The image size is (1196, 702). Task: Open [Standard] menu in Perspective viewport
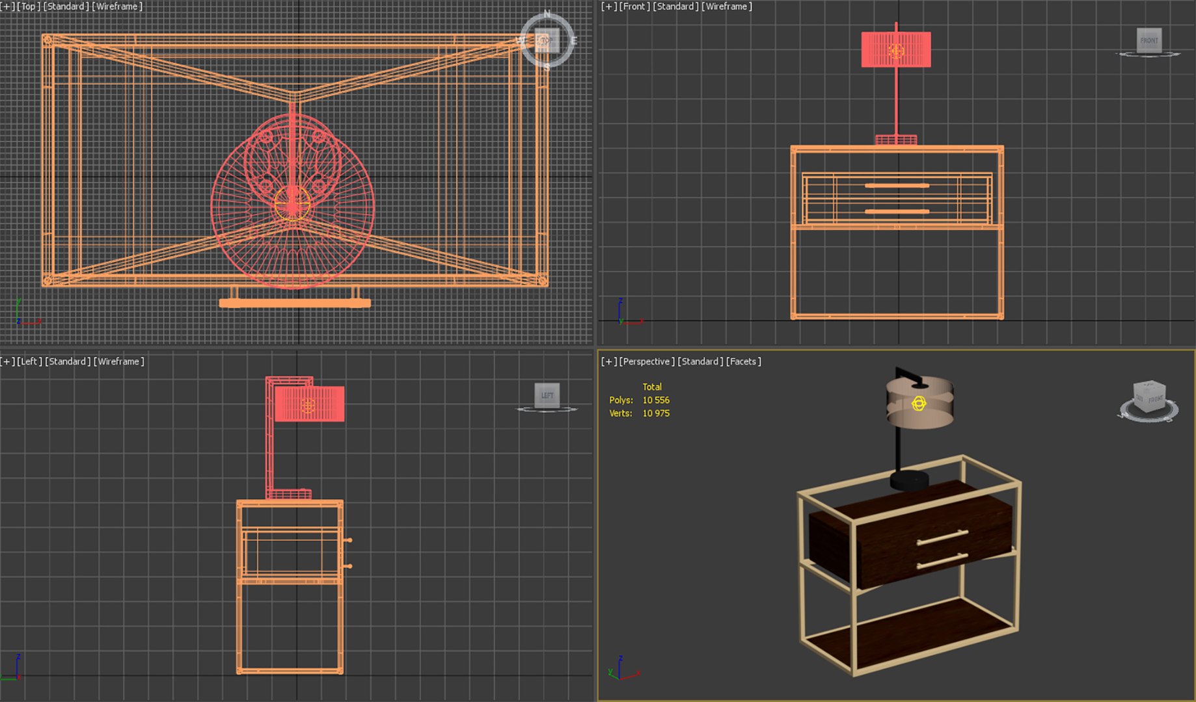[x=700, y=361]
